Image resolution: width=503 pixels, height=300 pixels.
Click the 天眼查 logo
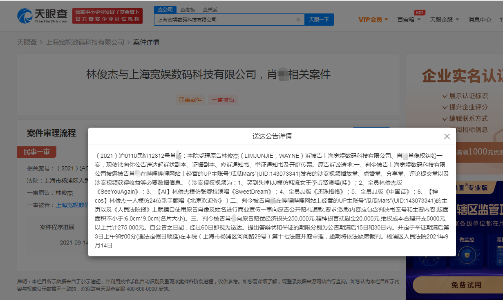coord(42,15)
